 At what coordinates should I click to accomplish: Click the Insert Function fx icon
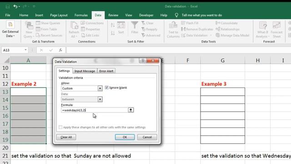point(60,50)
